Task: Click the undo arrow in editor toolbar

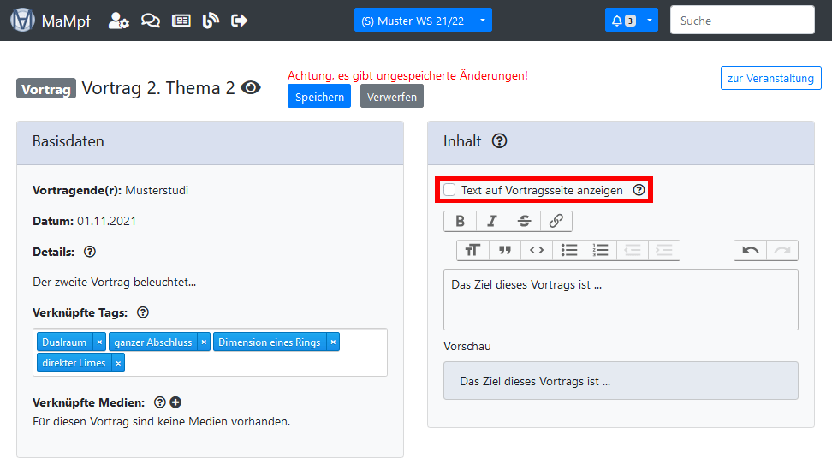Action: tap(750, 250)
